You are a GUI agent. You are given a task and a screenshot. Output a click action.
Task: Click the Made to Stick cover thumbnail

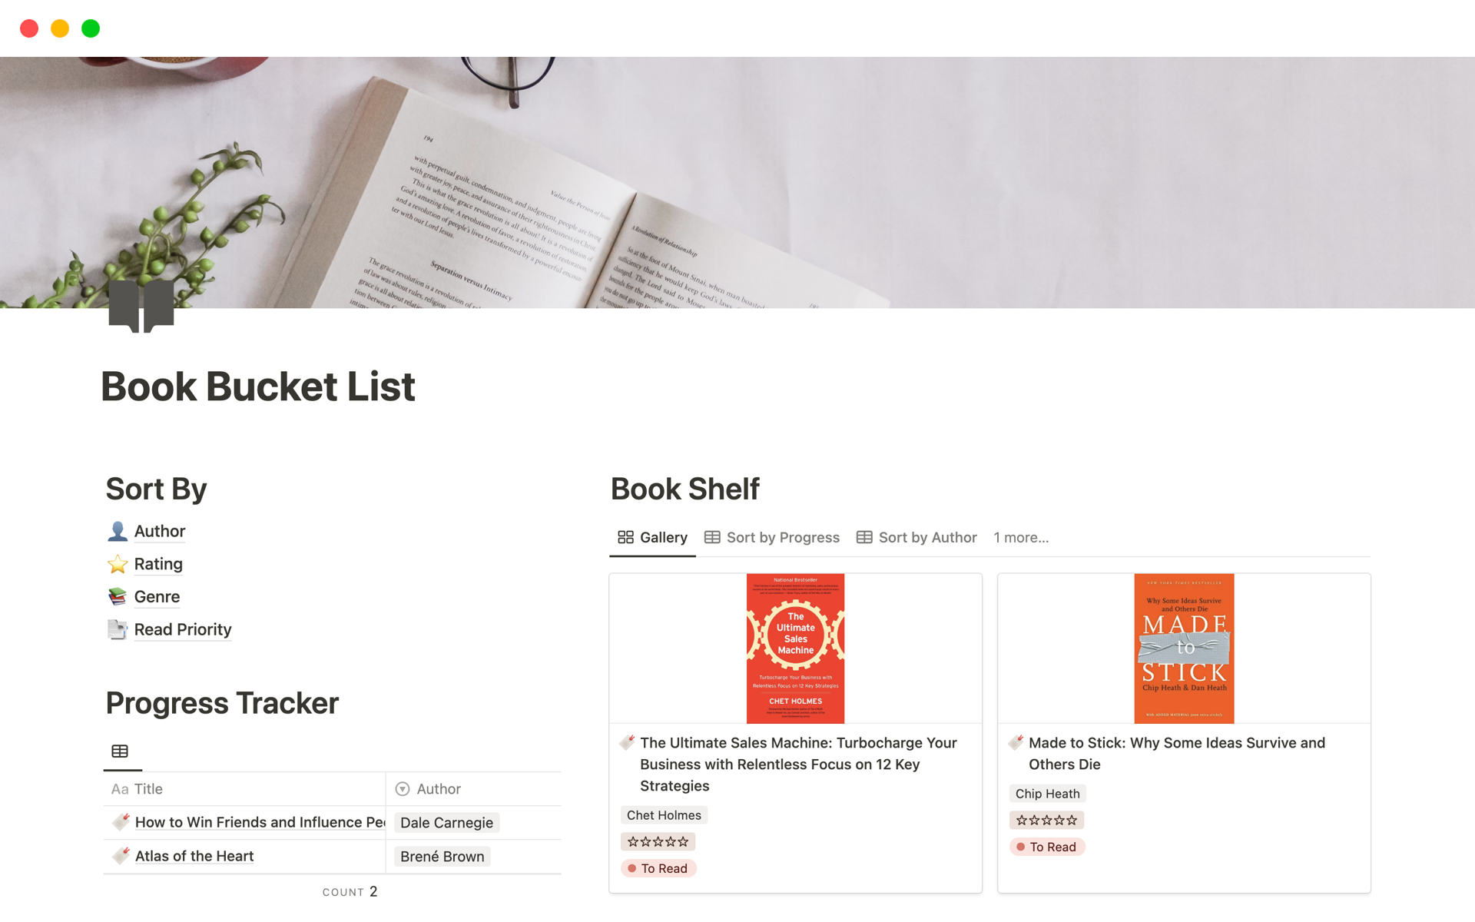[1183, 648]
